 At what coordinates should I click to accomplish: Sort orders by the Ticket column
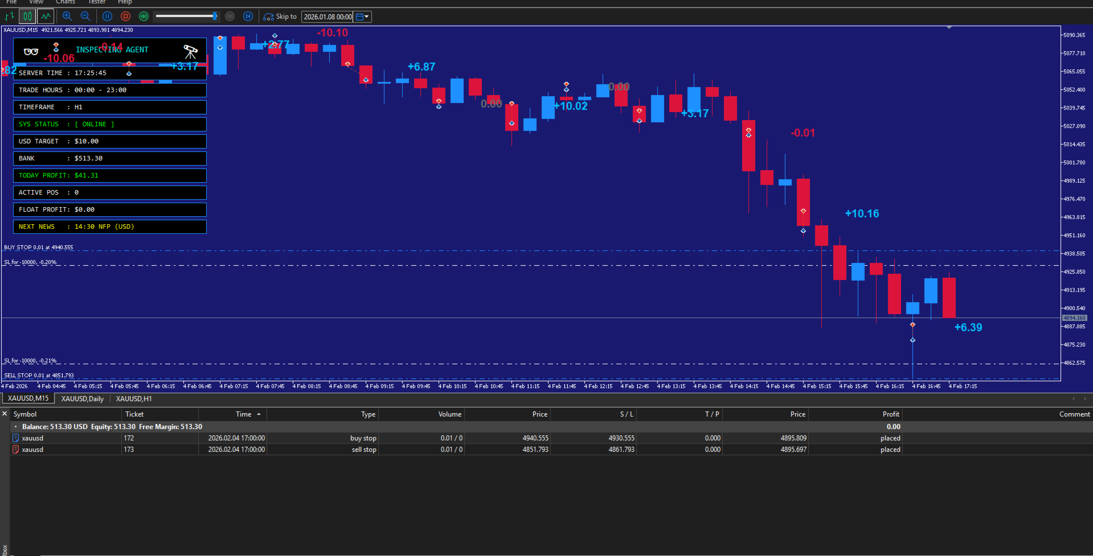160,414
